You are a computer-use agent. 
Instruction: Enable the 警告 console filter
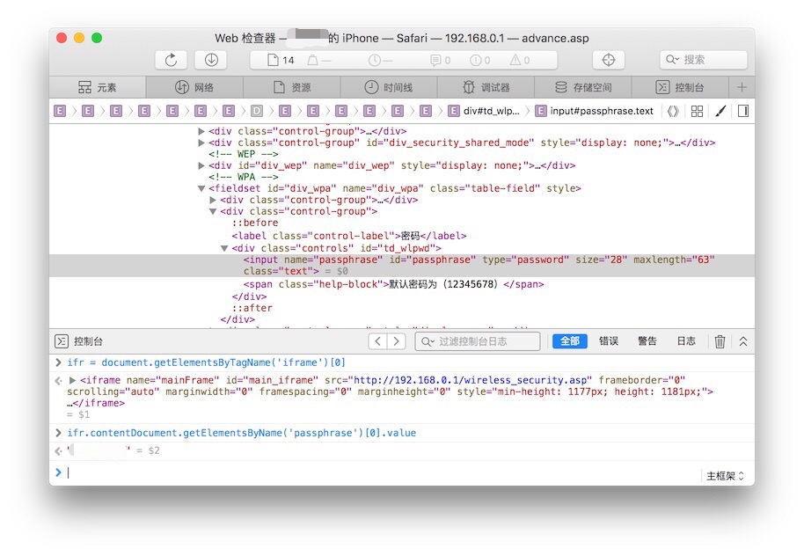tap(647, 340)
